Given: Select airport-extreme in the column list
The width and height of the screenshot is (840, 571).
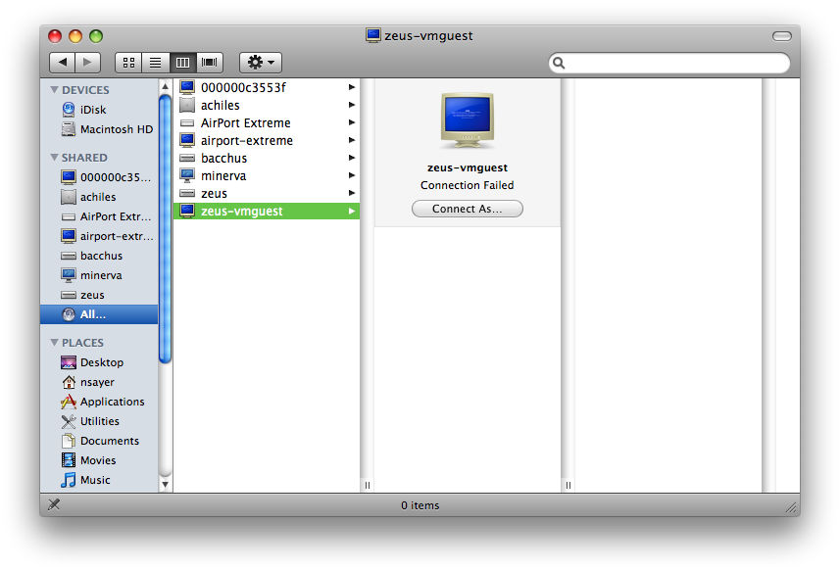Looking at the screenshot, I should click(267, 140).
